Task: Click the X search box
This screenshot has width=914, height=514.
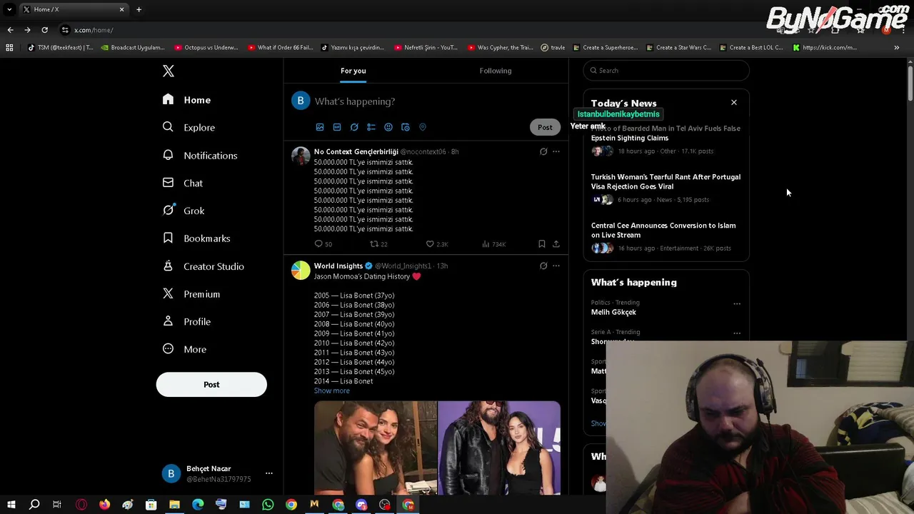Action: [x=666, y=71]
